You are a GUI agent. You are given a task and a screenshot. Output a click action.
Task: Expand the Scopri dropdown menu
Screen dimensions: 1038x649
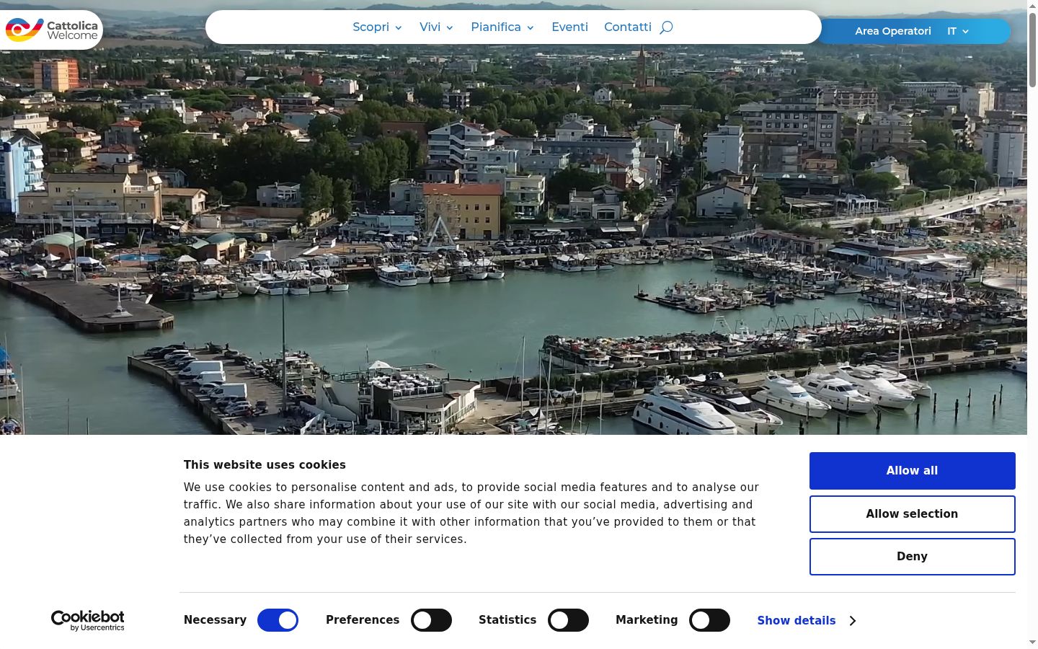(377, 27)
